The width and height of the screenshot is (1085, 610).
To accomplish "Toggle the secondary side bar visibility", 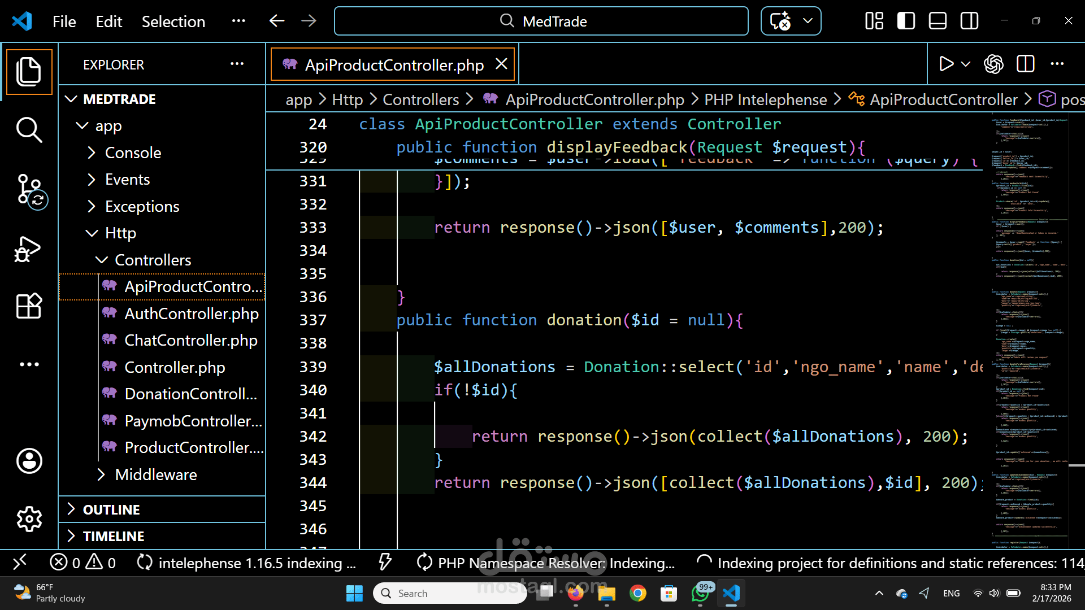I will (969, 21).
